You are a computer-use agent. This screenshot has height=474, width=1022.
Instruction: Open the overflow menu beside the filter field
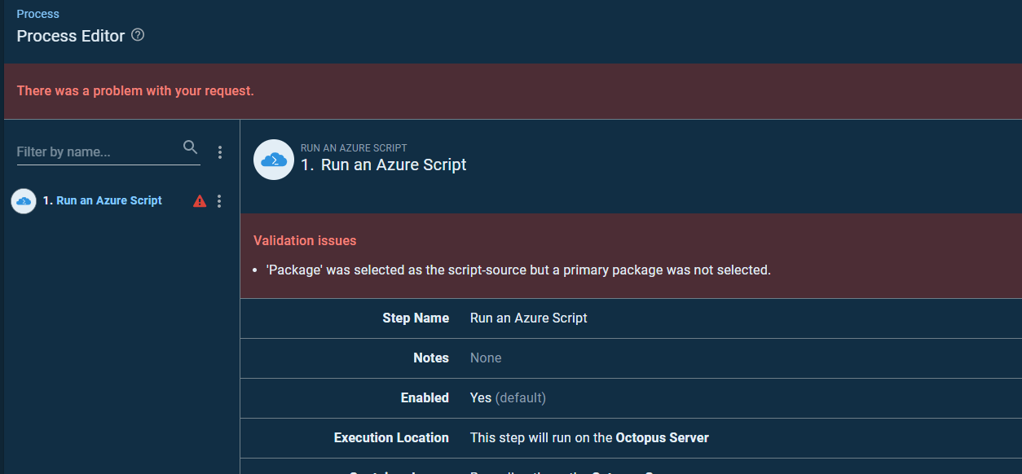219,152
